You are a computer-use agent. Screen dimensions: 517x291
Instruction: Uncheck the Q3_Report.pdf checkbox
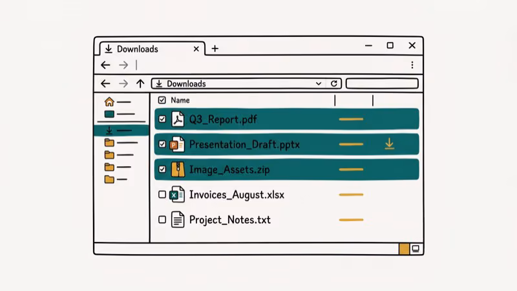click(162, 119)
